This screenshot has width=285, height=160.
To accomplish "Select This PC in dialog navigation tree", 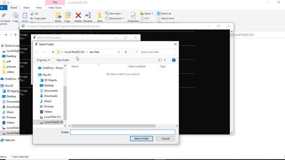I will 45,75.
